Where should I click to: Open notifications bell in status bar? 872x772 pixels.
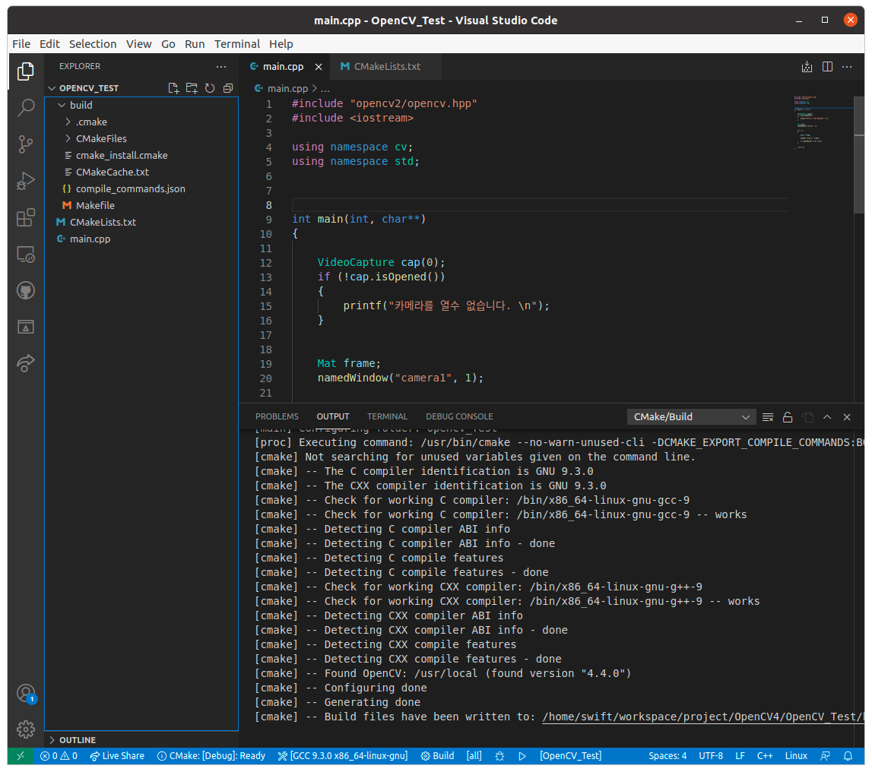point(848,756)
